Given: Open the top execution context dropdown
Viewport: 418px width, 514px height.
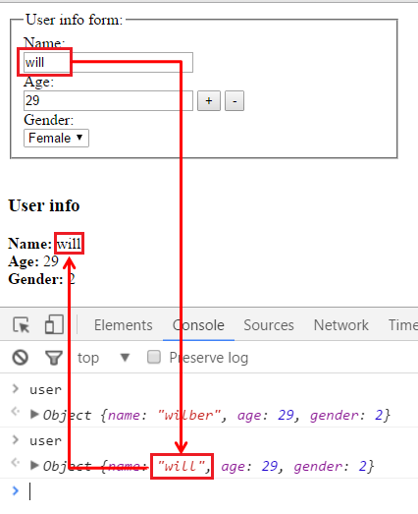Looking at the screenshot, I should point(103,358).
